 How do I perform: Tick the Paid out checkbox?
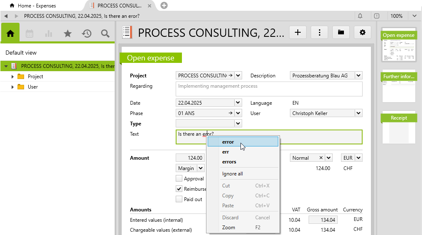(179, 199)
